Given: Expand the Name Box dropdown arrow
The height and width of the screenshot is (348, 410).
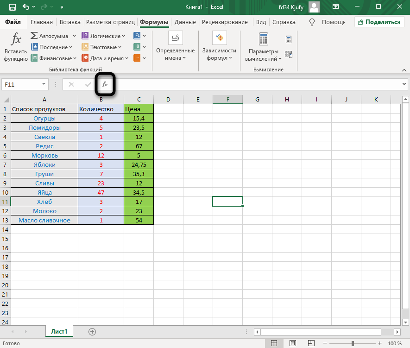Looking at the screenshot, I should coord(44,84).
